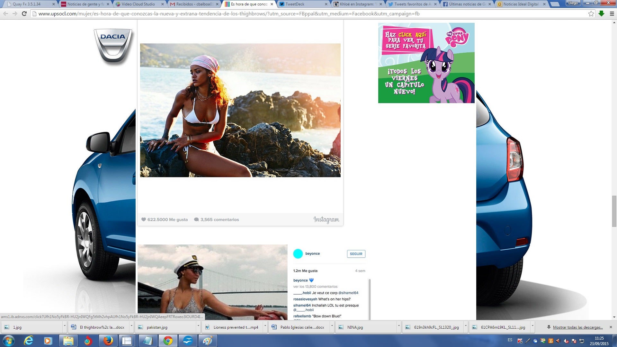Expand dropdown for NINA.jpg download
617x347 pixels.
[398, 326]
